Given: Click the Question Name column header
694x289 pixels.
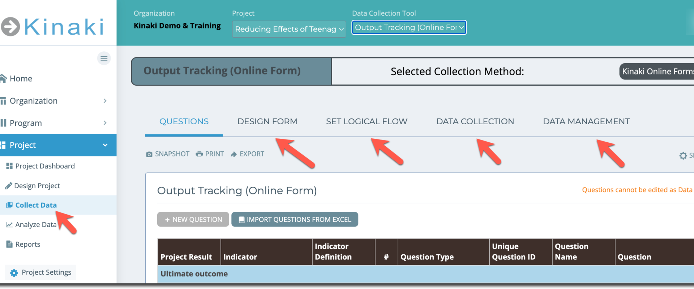Looking at the screenshot, I should click(x=584, y=252).
